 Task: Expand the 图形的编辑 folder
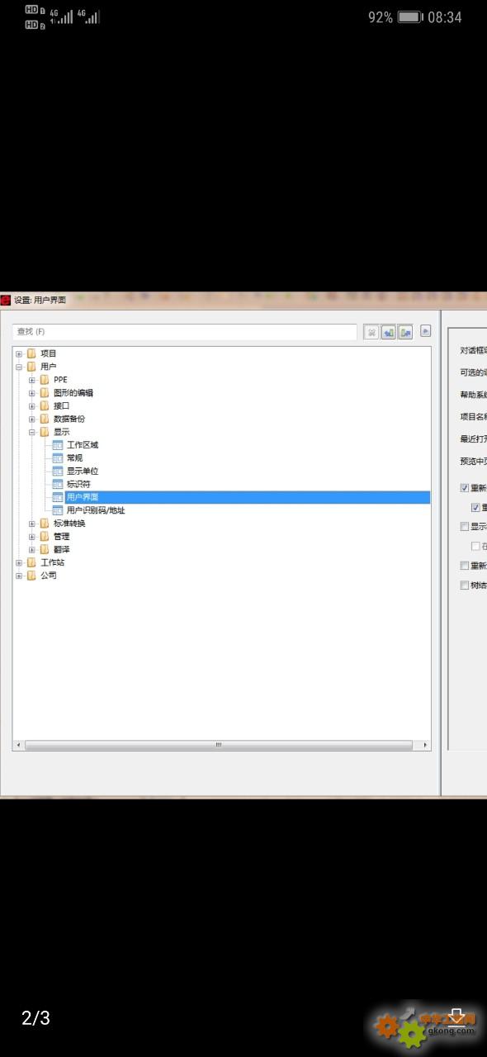pos(32,393)
